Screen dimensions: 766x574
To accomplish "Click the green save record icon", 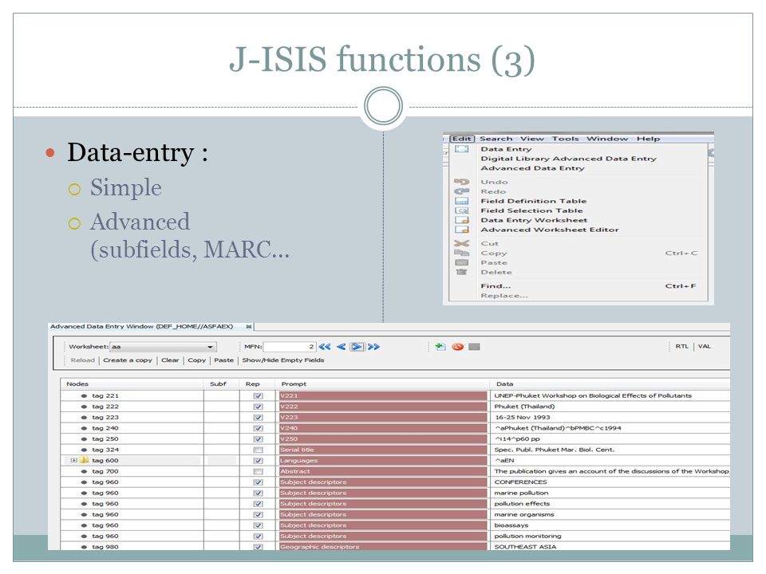I will (440, 347).
